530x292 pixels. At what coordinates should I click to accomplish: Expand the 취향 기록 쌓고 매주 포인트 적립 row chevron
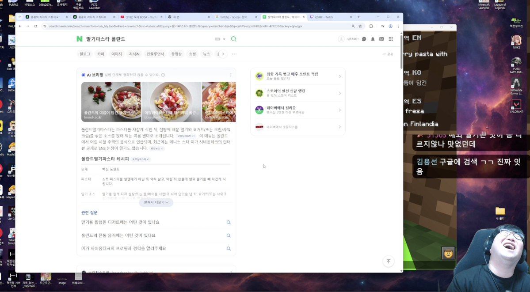[x=339, y=76]
